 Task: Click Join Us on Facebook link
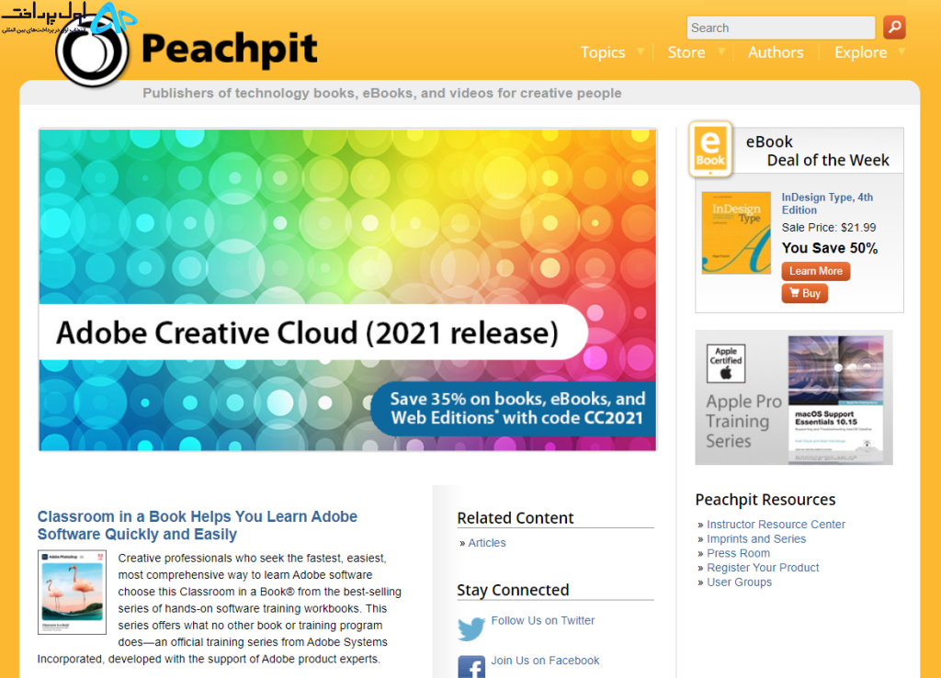point(545,661)
